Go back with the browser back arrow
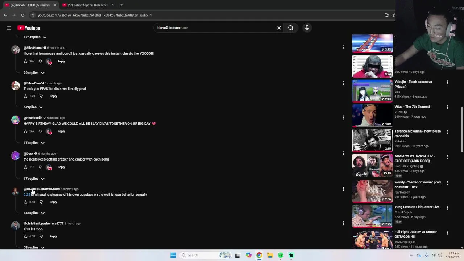This screenshot has width=464, height=261. [x=5, y=15]
